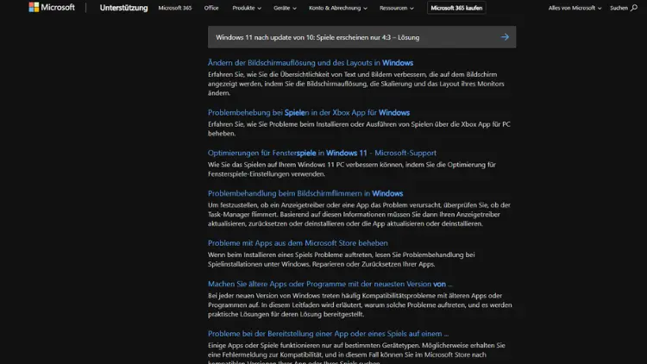Open the Office menu item

click(x=211, y=8)
